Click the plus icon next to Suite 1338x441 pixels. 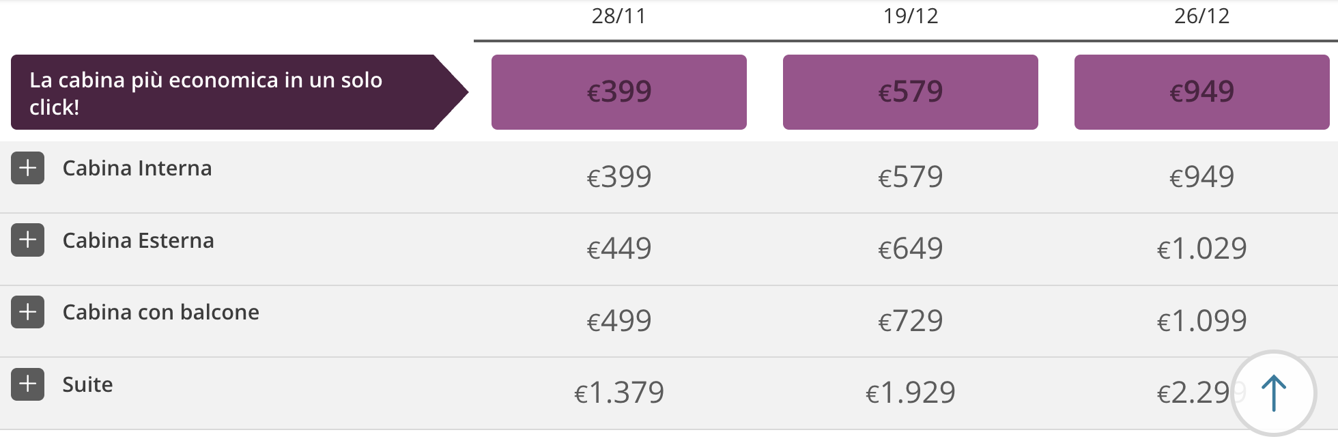[x=29, y=384]
